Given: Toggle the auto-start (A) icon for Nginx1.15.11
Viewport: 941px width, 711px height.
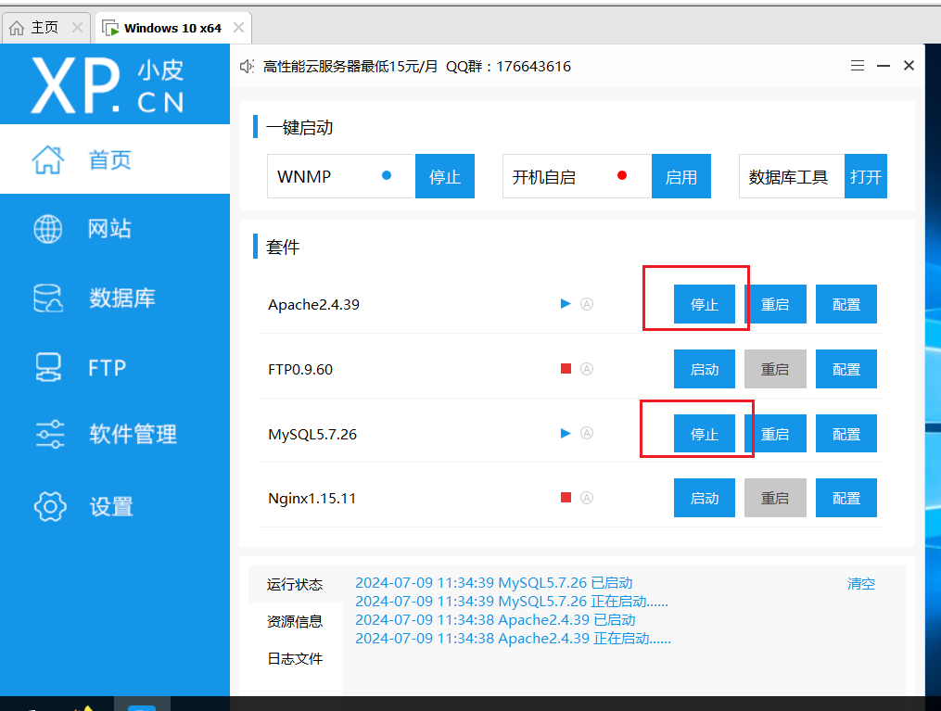Looking at the screenshot, I should tap(587, 498).
